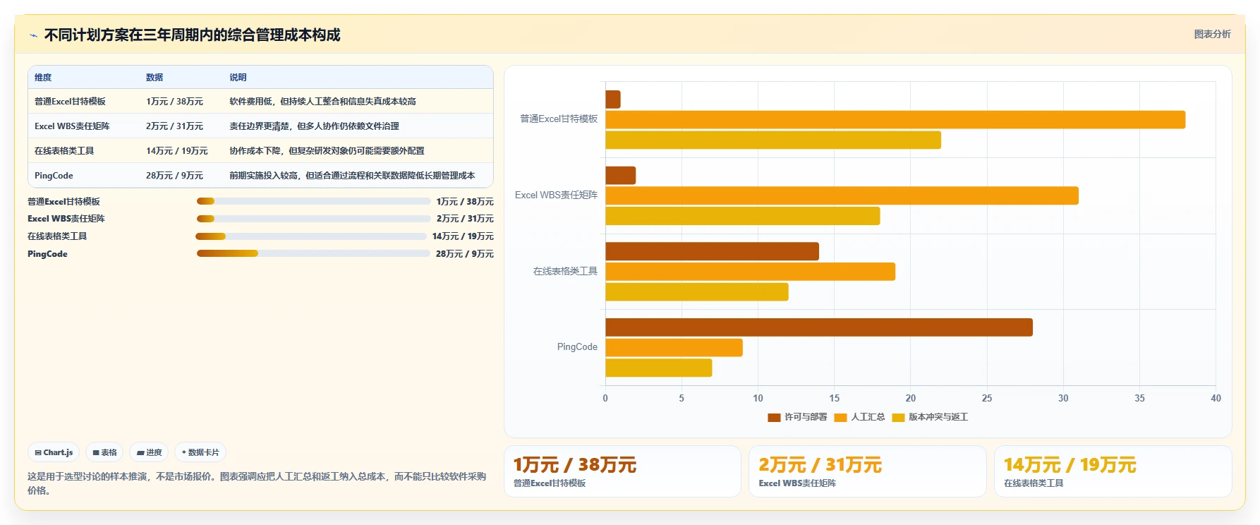The height and width of the screenshot is (525, 1260).
Task: Click the 说明 column header
Action: (238, 78)
